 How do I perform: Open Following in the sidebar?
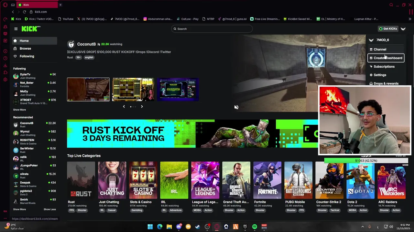pos(34,56)
